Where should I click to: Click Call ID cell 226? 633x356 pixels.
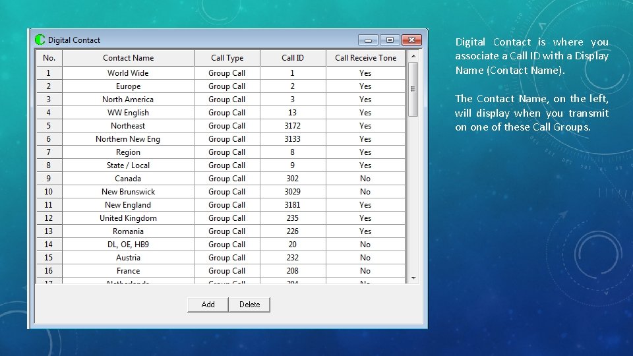coord(293,231)
